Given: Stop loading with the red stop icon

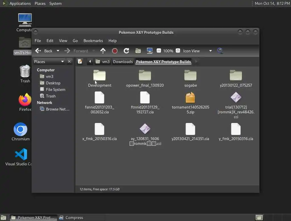Looking at the screenshot, I should pyautogui.click(x=115, y=51).
